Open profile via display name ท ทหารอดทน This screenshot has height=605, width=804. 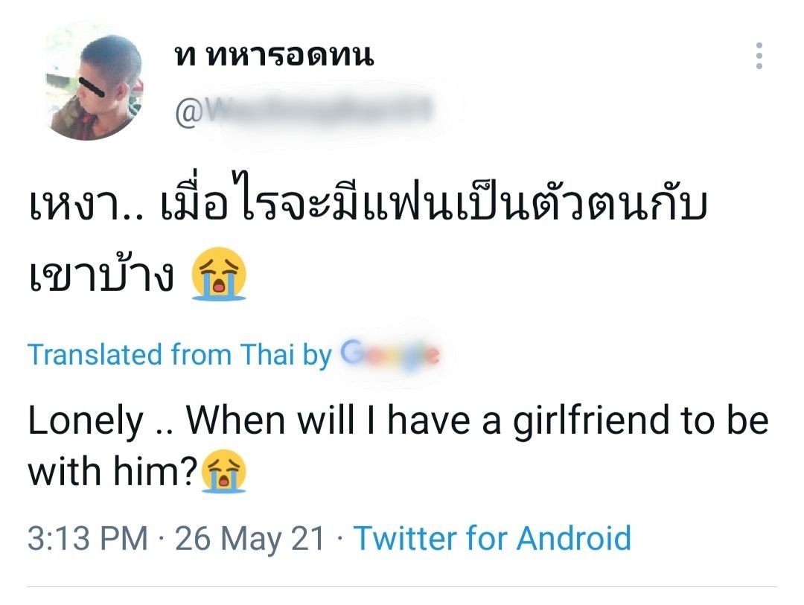273,56
